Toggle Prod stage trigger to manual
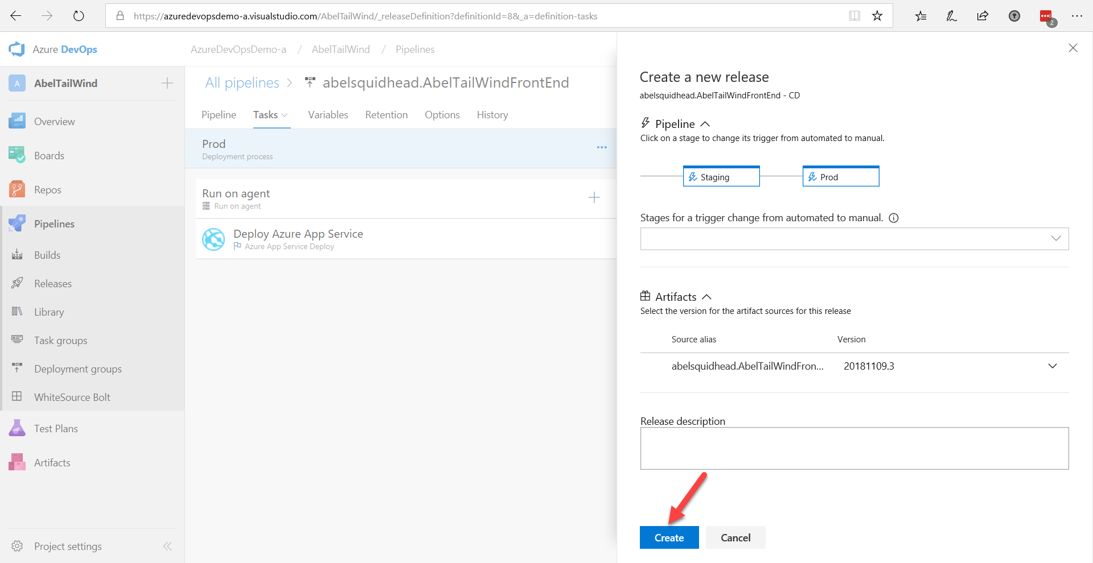Image resolution: width=1093 pixels, height=563 pixels. click(x=841, y=176)
